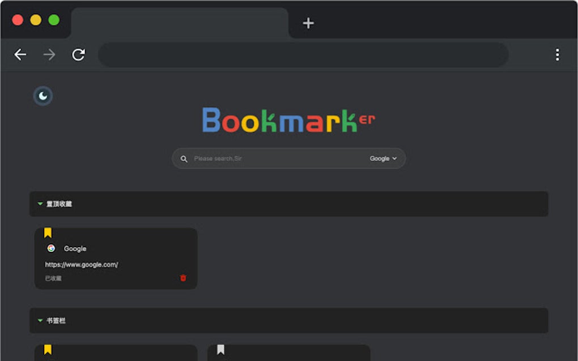Viewport: 578px width, 361px height.
Task: Click the magnifier icon in the search bar
Action: point(184,158)
